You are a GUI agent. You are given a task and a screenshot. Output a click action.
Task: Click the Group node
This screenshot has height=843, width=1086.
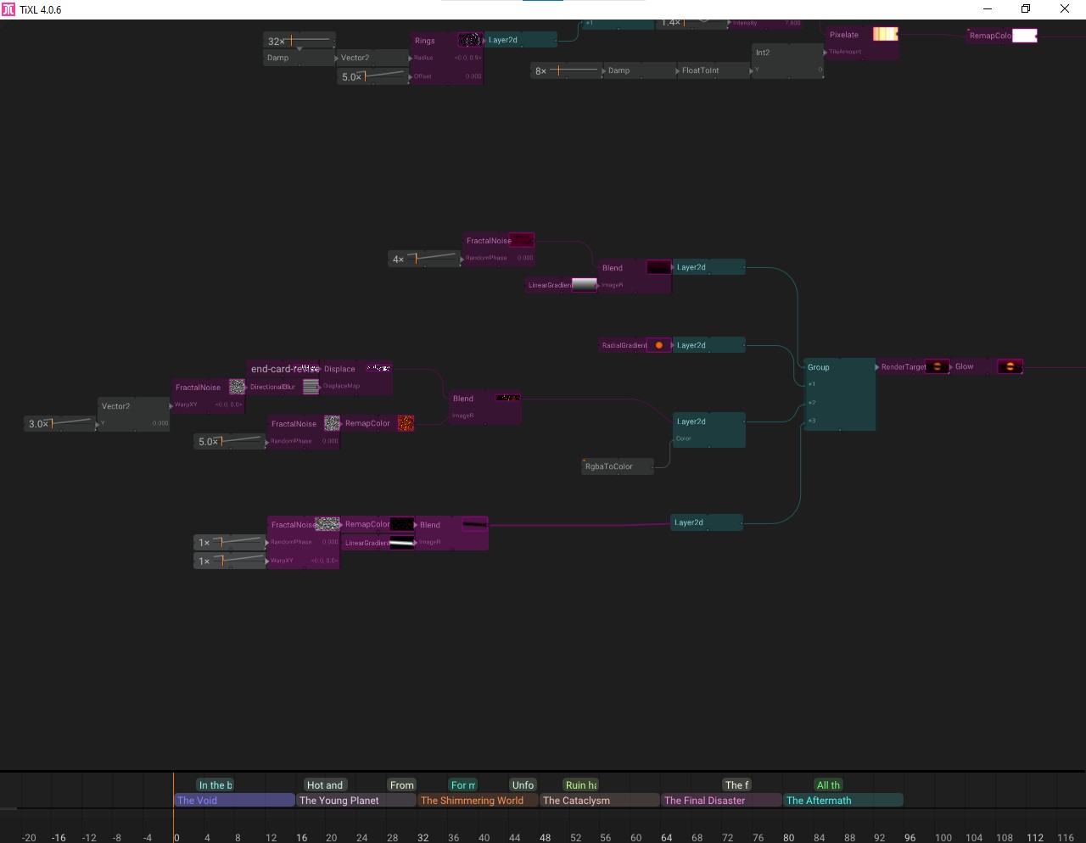(x=839, y=394)
